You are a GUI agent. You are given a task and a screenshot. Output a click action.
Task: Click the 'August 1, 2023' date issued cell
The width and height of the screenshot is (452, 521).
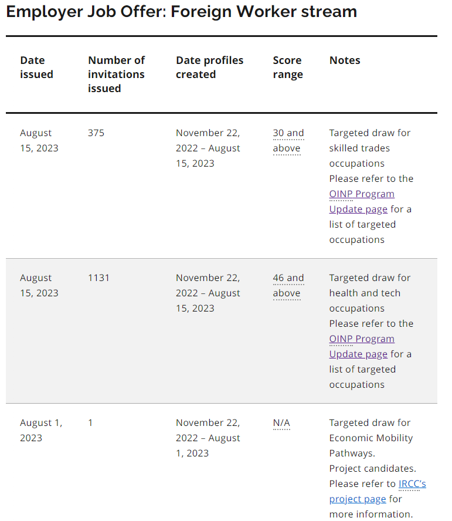tap(41, 430)
